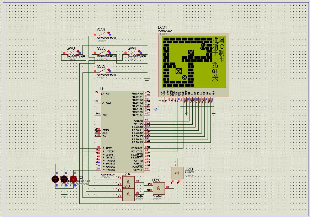Click the small bottom crate on the LCD

[x=185, y=77]
